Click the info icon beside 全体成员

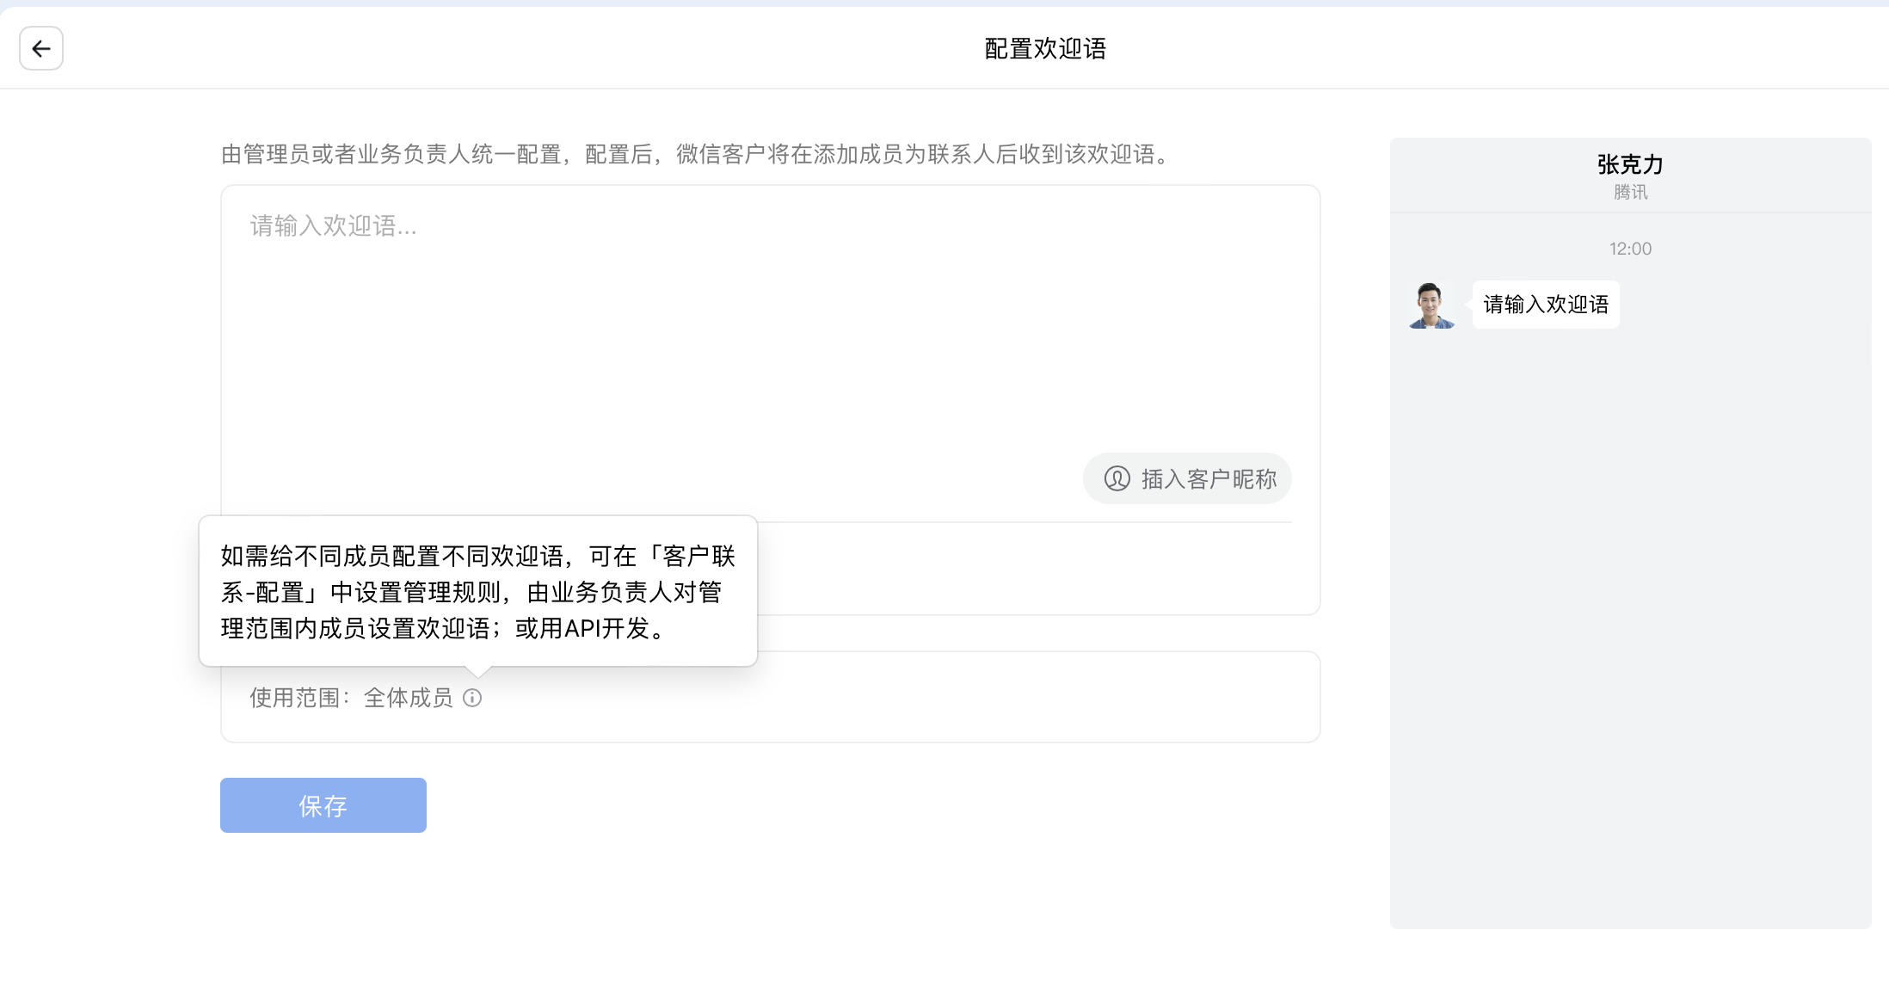(x=472, y=698)
